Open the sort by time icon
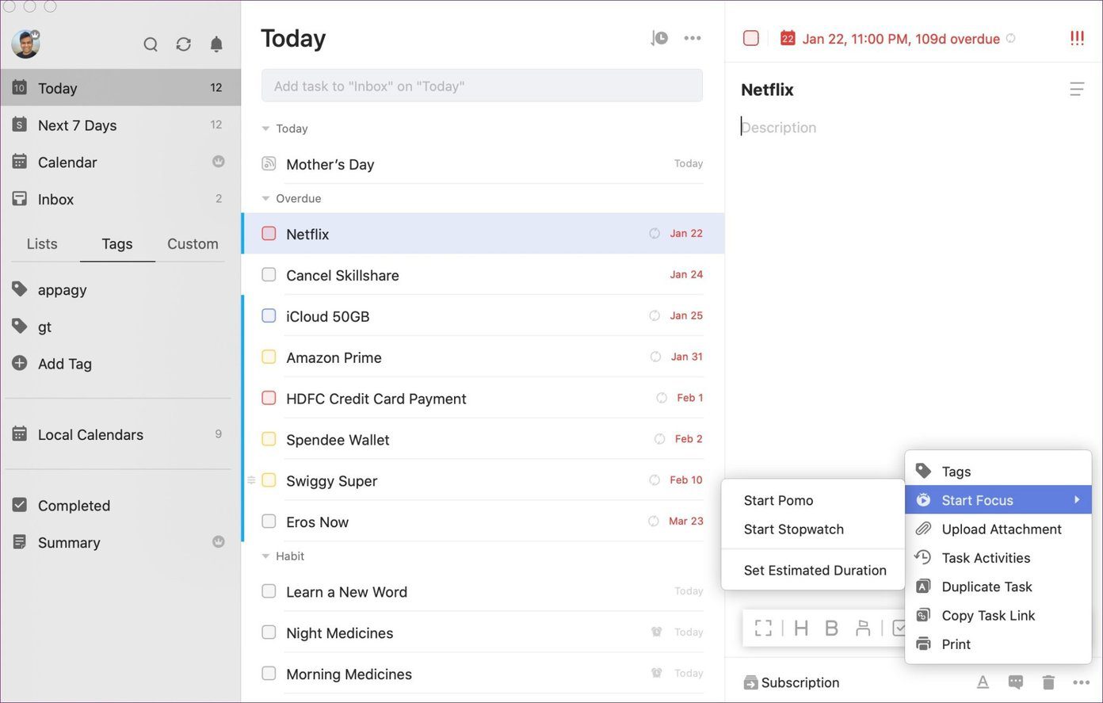Viewport: 1103px width, 703px height. 659,38
